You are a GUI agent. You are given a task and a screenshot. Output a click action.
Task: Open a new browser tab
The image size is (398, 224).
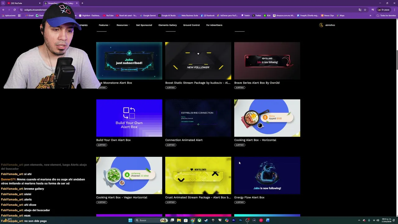[82, 3]
